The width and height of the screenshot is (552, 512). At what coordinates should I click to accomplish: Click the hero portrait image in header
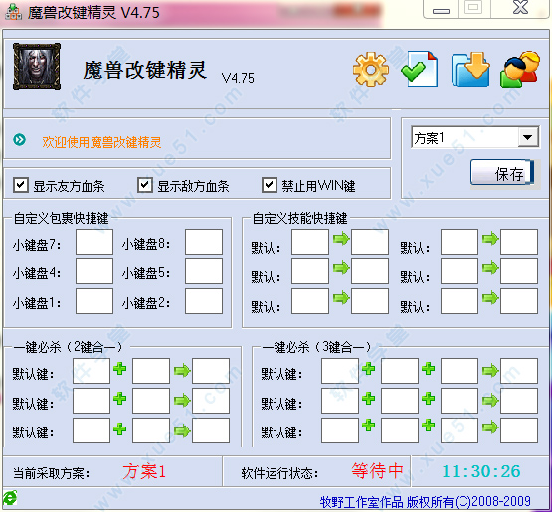(x=37, y=67)
